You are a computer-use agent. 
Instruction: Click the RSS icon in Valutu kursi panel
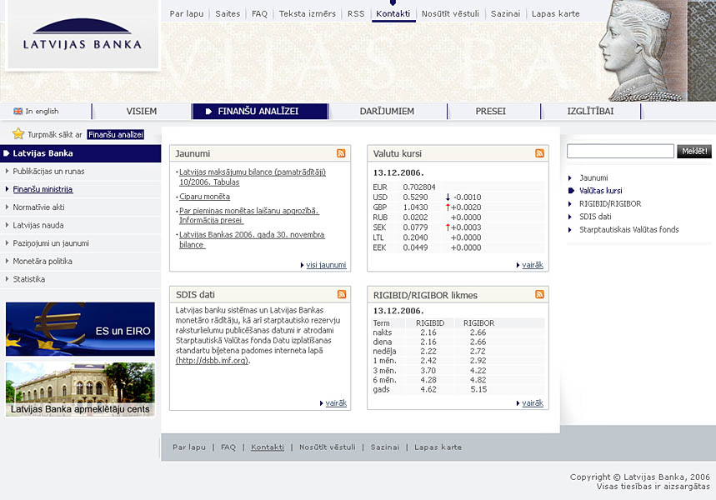539,153
